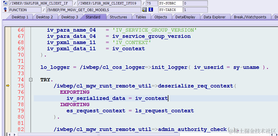Viewport: 278px width, 136px height.
Task: Click the /IWBEP/LFGR_MGW_CLIENT_IFU09 include field
Action: coord(109,3)
